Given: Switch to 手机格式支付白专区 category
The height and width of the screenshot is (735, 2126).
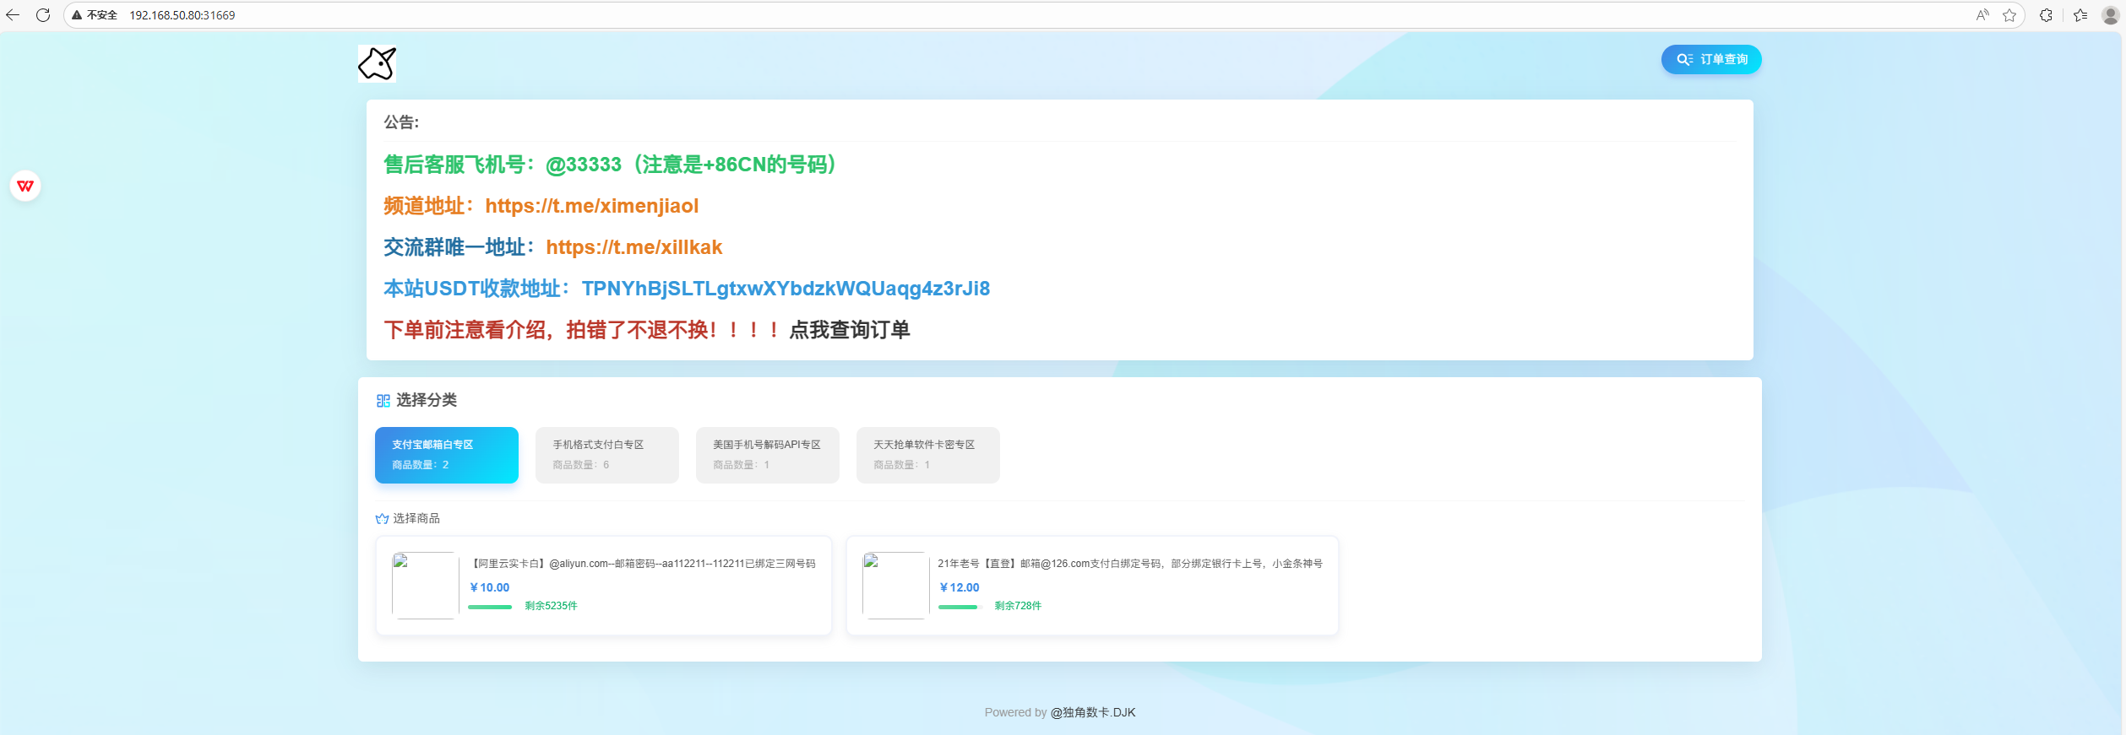Looking at the screenshot, I should [606, 455].
